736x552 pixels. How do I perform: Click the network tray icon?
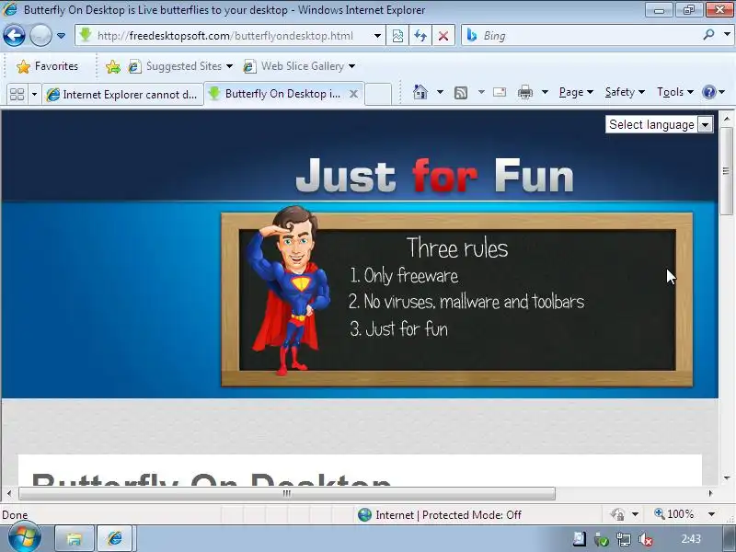(x=624, y=540)
